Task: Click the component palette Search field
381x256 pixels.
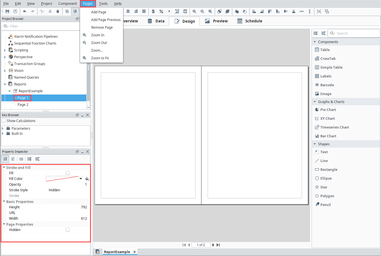Action: click(x=354, y=33)
